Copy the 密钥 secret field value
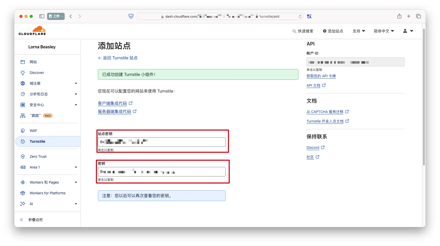Image resolution: width=440 pixels, height=246 pixels. coord(162,172)
